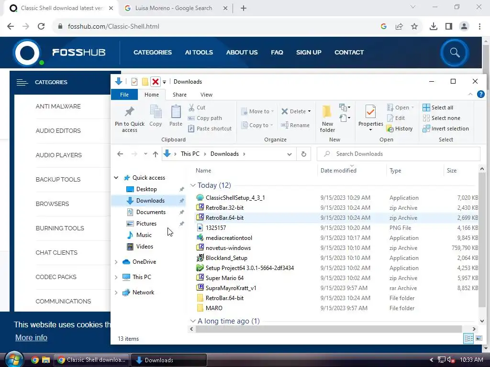Click the quick-access New folder icon

[145, 82]
